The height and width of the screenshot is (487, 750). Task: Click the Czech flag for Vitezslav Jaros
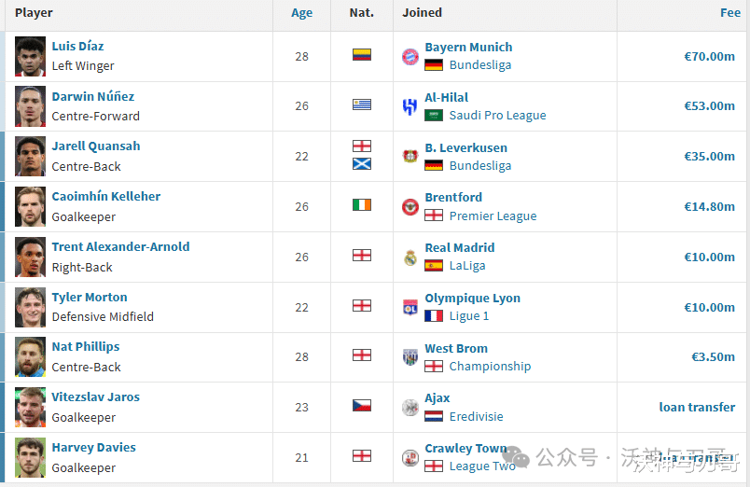point(362,406)
